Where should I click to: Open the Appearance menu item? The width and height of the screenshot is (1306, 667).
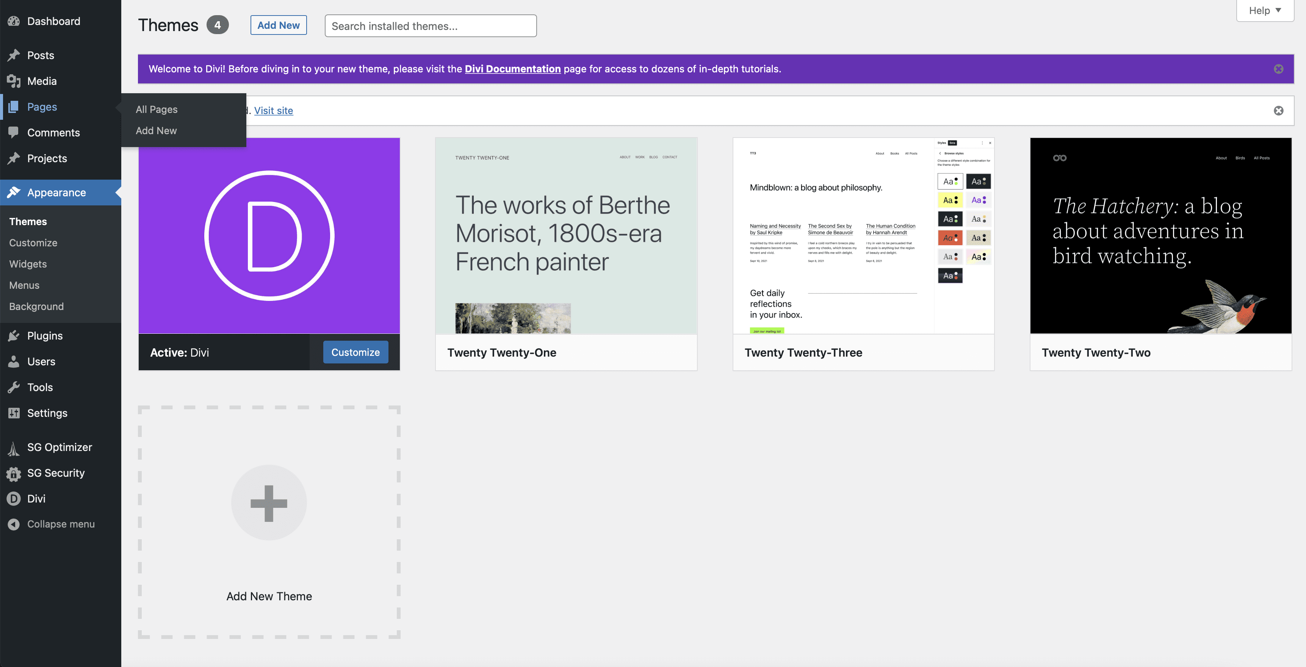point(56,192)
